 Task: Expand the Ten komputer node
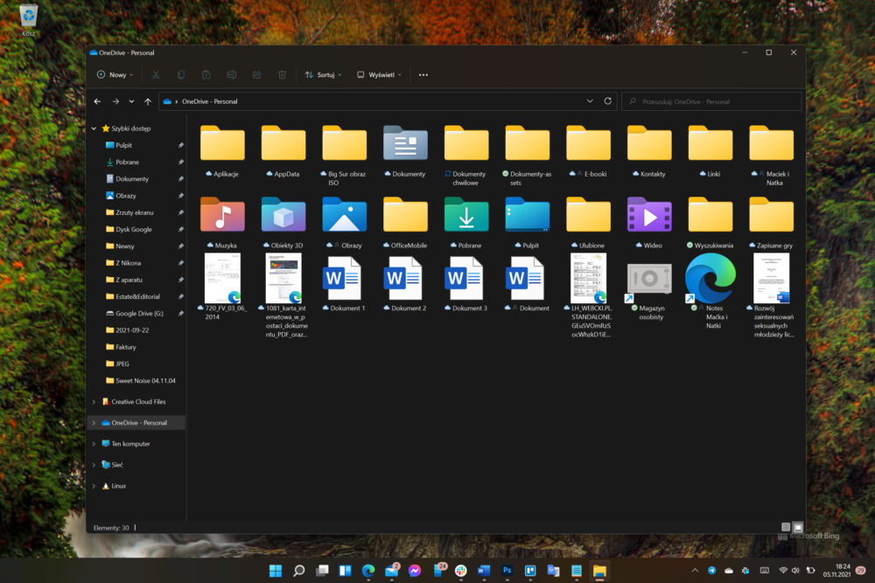click(94, 444)
